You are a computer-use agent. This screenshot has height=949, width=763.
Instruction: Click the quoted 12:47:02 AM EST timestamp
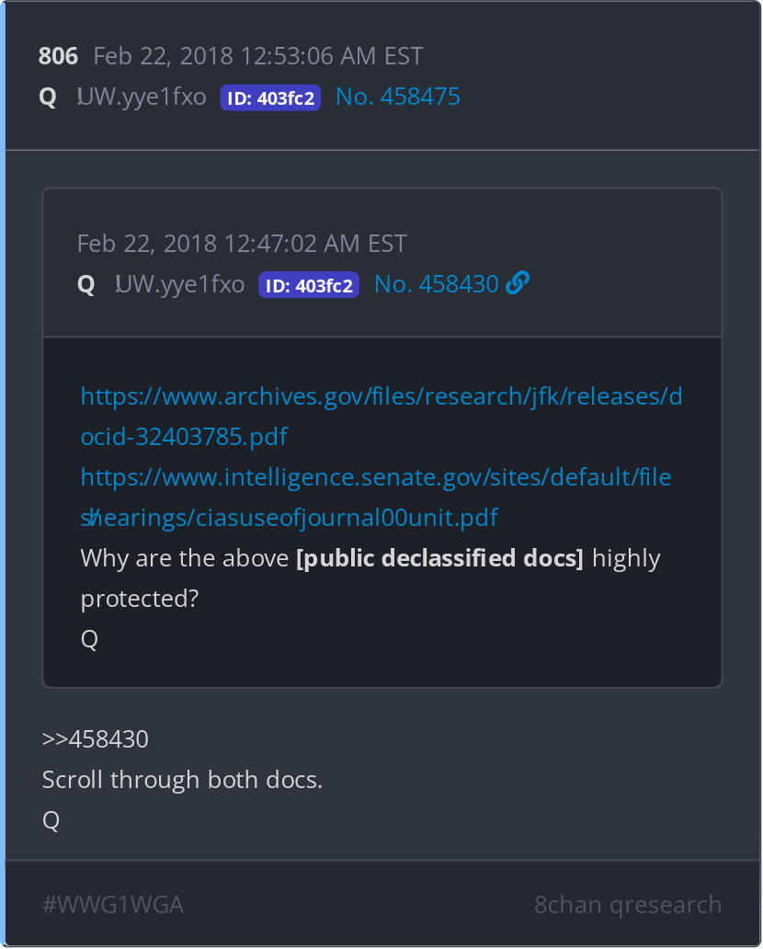pyautogui.click(x=242, y=244)
